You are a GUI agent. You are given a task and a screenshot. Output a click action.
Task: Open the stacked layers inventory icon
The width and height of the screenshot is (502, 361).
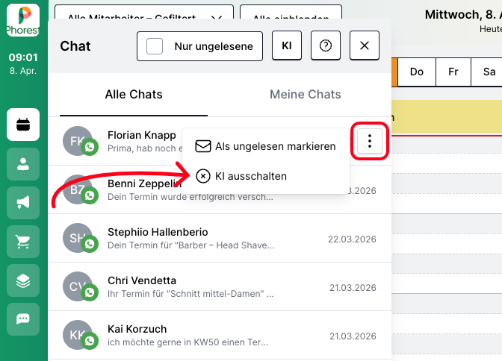point(23,280)
